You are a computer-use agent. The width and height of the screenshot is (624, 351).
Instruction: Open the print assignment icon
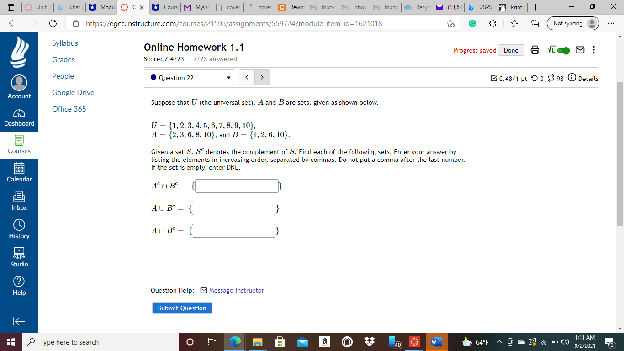535,50
